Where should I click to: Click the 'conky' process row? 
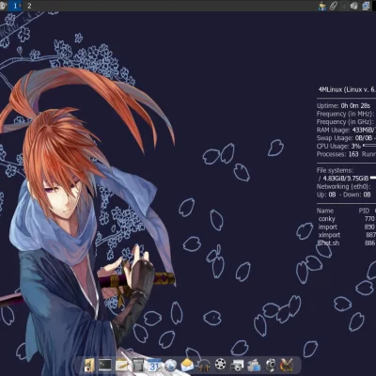[346, 219]
